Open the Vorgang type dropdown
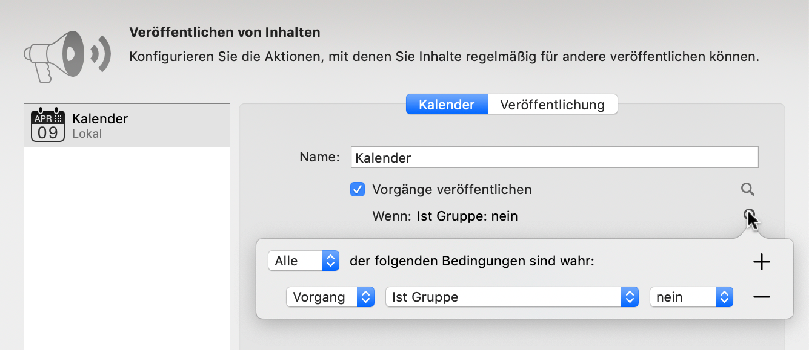The width and height of the screenshot is (809, 350). 330,297
